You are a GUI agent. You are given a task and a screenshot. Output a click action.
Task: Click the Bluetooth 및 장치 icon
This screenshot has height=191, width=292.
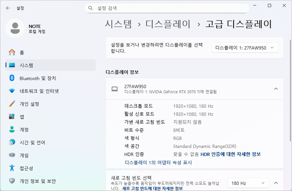pos(12,78)
